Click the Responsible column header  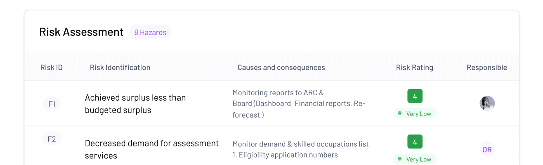point(487,68)
